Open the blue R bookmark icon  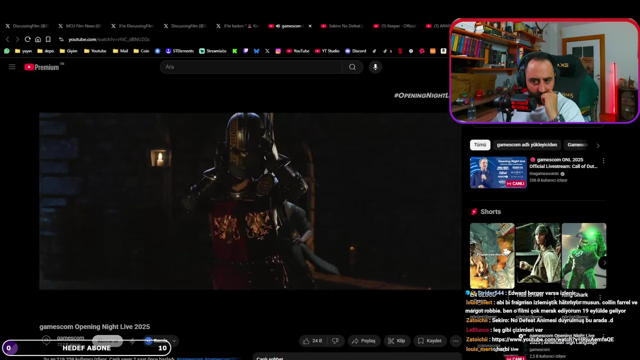click(157, 51)
